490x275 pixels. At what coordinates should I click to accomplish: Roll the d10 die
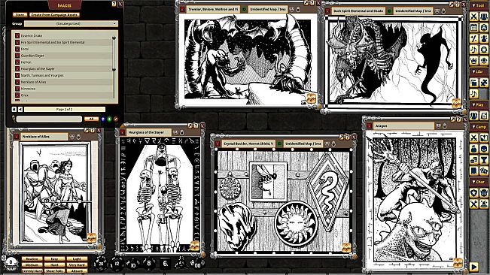[x=132, y=264]
